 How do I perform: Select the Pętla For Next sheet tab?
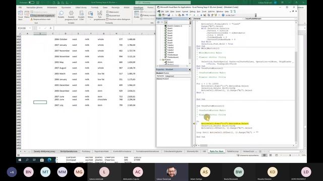tap(217, 151)
